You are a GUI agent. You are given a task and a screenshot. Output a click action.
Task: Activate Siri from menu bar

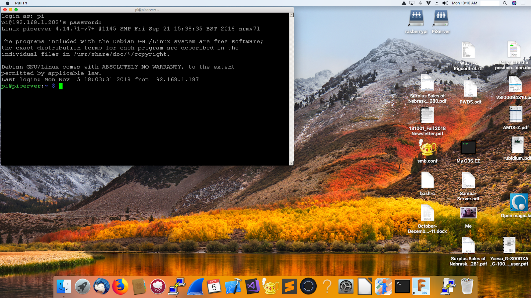[514, 3]
